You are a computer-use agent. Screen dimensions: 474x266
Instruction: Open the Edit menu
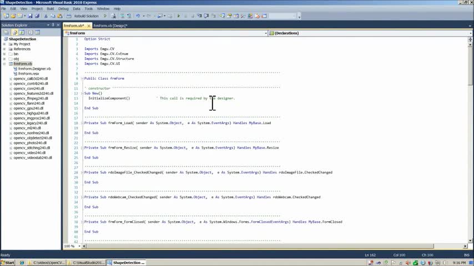(13, 9)
